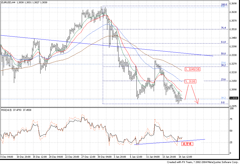Click the 1.3270 price axis label
This screenshot has width=240, height=164.
click(x=233, y=64)
